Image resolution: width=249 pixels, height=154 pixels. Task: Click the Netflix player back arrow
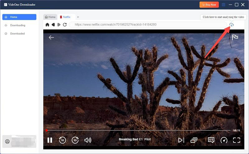51,37
